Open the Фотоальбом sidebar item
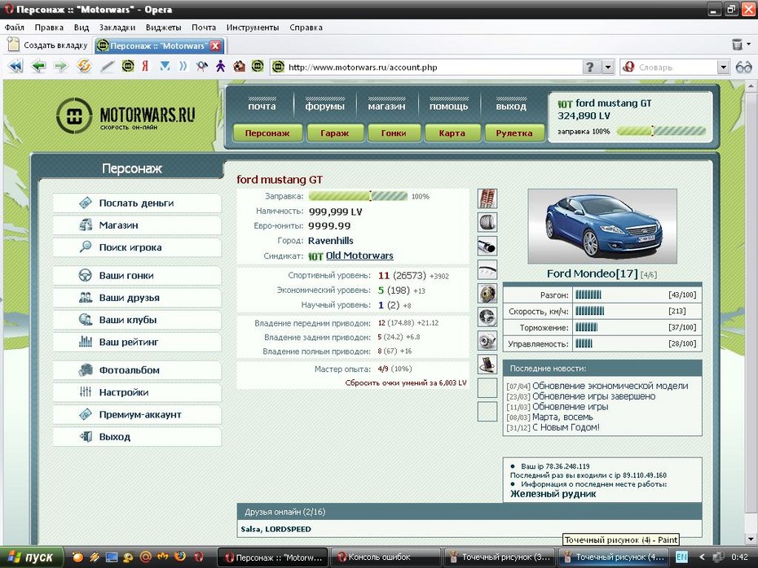This screenshot has width=758, height=568. tap(137, 370)
